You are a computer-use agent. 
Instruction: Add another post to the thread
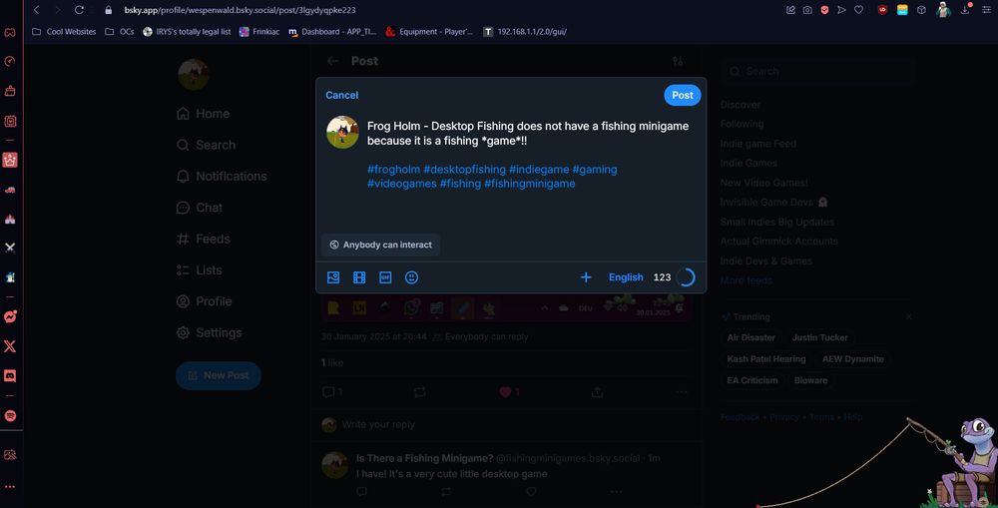(586, 277)
